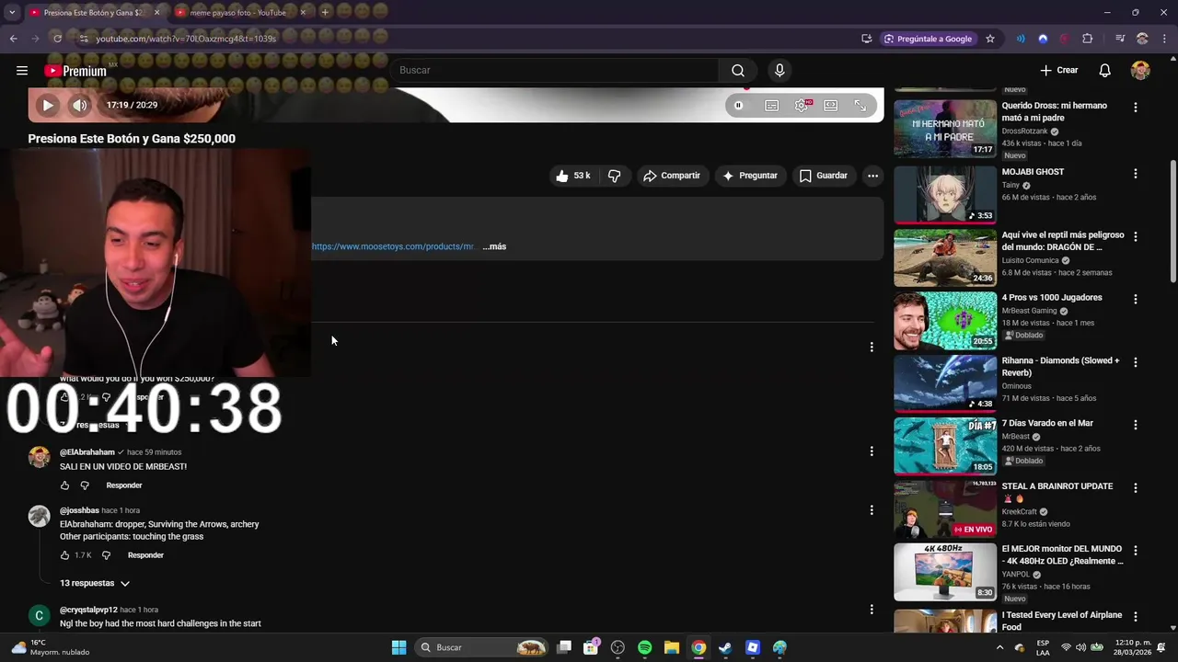Open Steam from the taskbar
Image resolution: width=1178 pixels, height=662 pixels.
pyautogui.click(x=725, y=647)
